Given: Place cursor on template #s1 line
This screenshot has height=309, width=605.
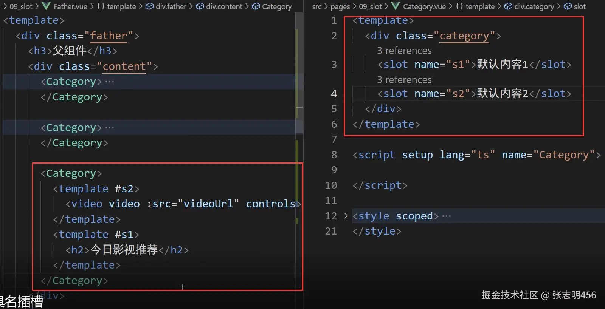Looking at the screenshot, I should pyautogui.click(x=96, y=235).
